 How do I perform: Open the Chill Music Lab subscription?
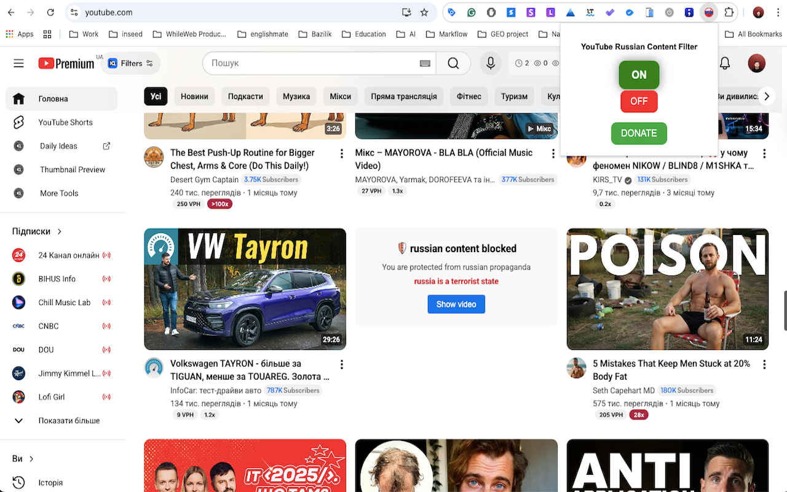(x=61, y=302)
